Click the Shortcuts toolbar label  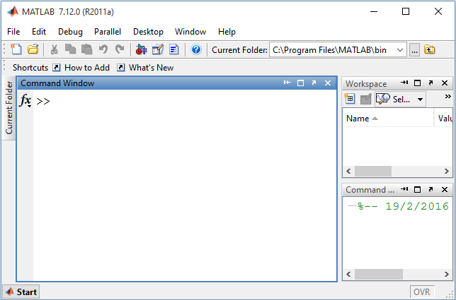pyautogui.click(x=30, y=68)
